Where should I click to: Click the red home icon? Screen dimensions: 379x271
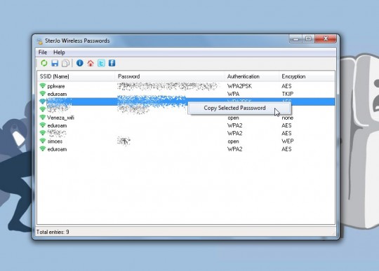pos(91,63)
